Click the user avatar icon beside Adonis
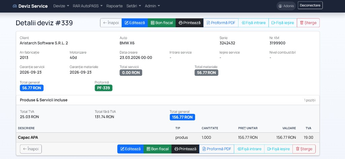 tap(280, 6)
